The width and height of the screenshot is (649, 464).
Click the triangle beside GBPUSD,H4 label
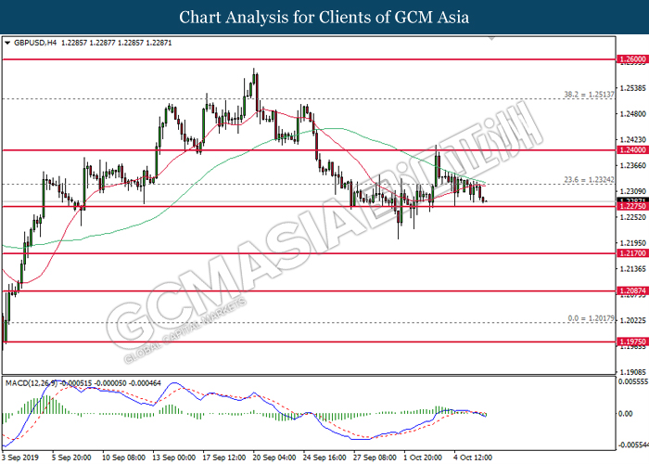pyautogui.click(x=7, y=43)
